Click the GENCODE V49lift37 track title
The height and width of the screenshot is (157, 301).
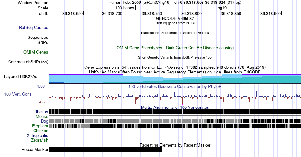tap(175, 19)
